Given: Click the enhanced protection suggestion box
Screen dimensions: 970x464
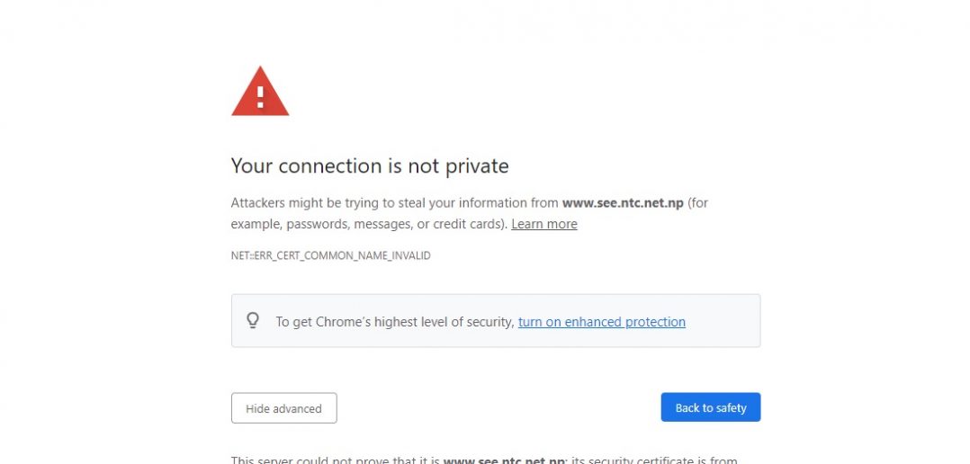Looking at the screenshot, I should pos(496,321).
